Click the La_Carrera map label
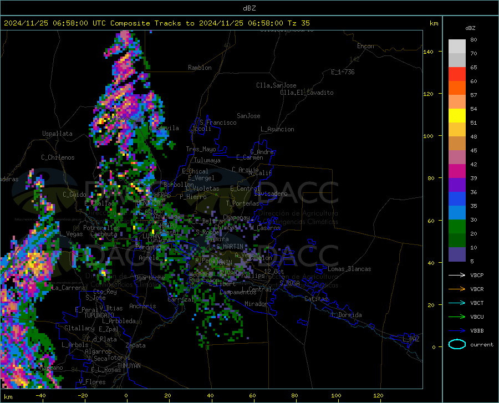The image size is (499, 403). point(68,288)
